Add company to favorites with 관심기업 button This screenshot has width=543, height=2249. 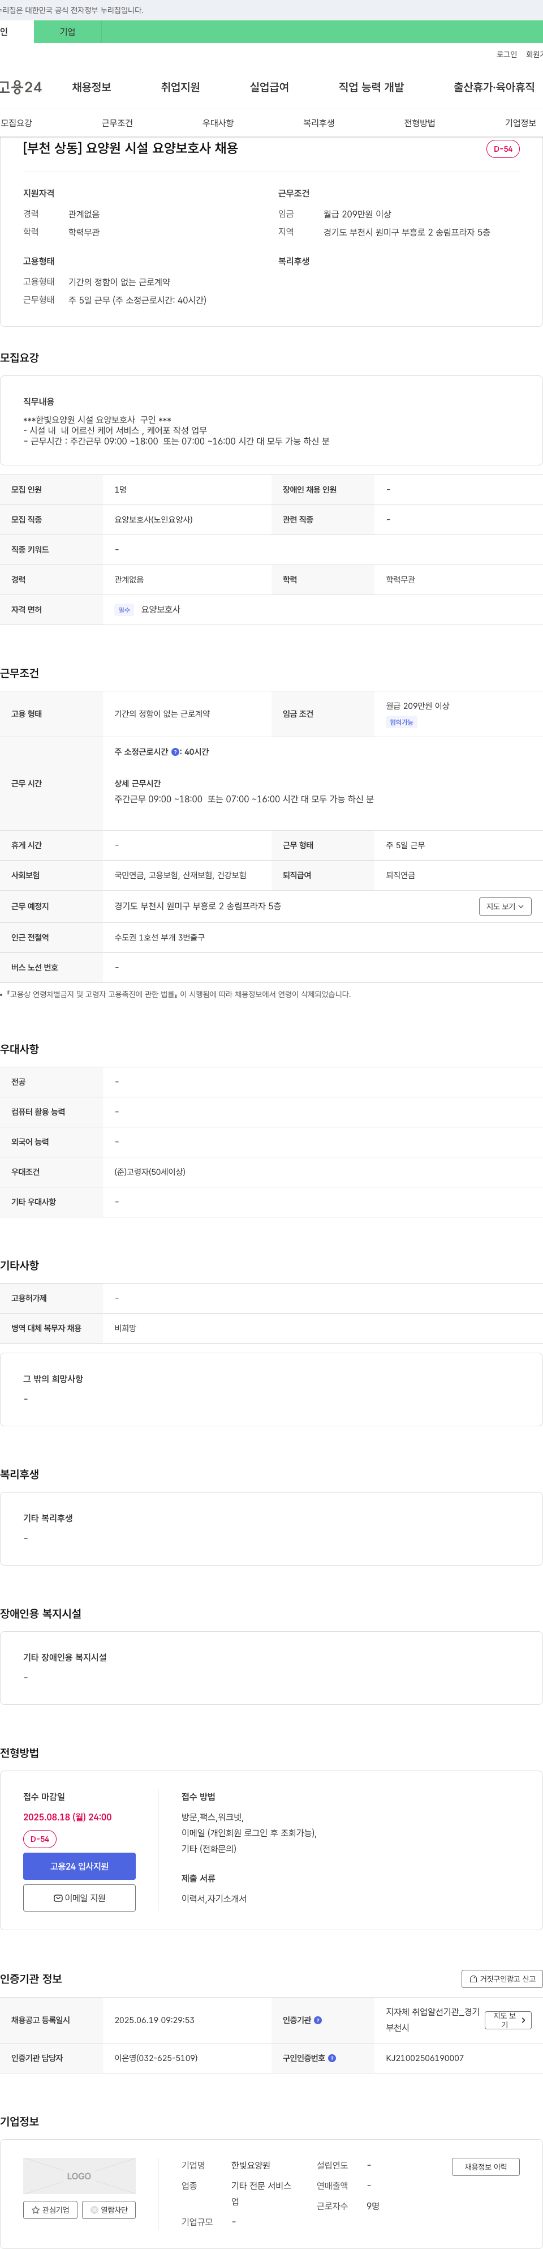coord(50,2210)
